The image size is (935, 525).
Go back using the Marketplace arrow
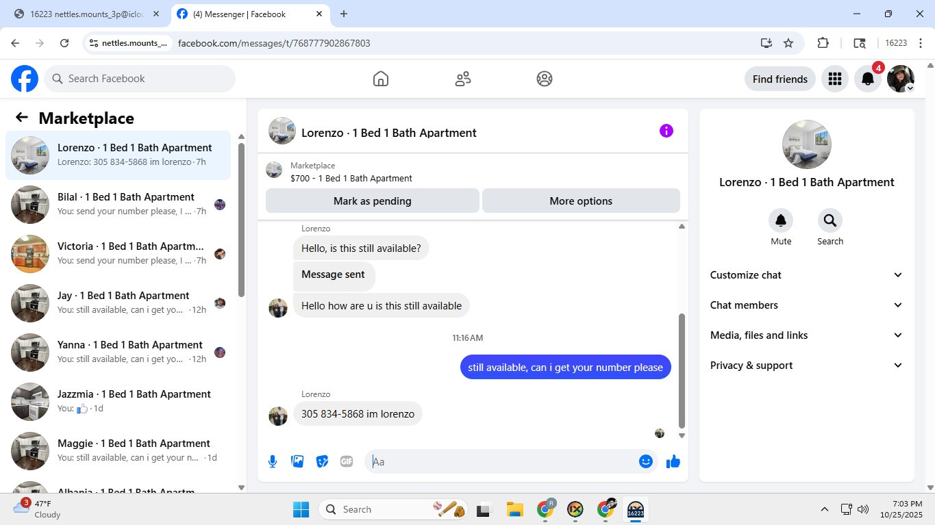tap(22, 118)
